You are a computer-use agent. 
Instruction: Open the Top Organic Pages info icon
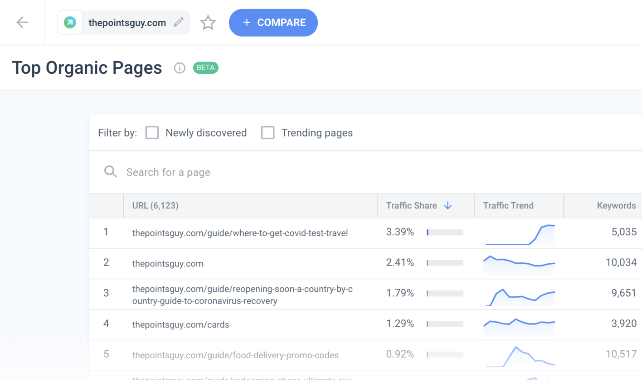tap(180, 68)
